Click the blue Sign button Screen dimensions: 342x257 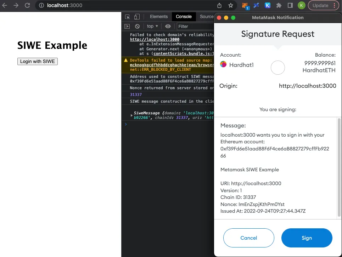click(307, 238)
